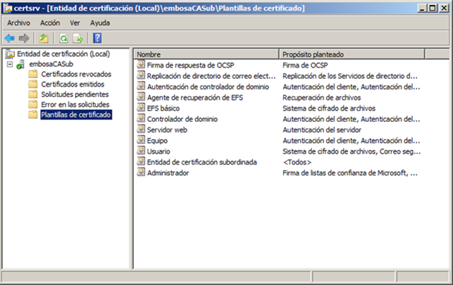This screenshot has height=285, width=453.
Task: Select the embosaCASub server icon
Action: tap(21, 64)
